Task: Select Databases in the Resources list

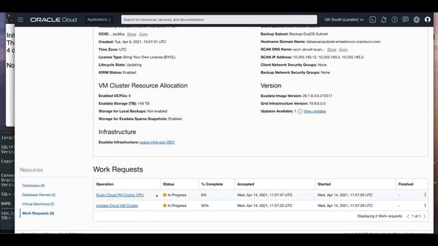Action: point(34,185)
